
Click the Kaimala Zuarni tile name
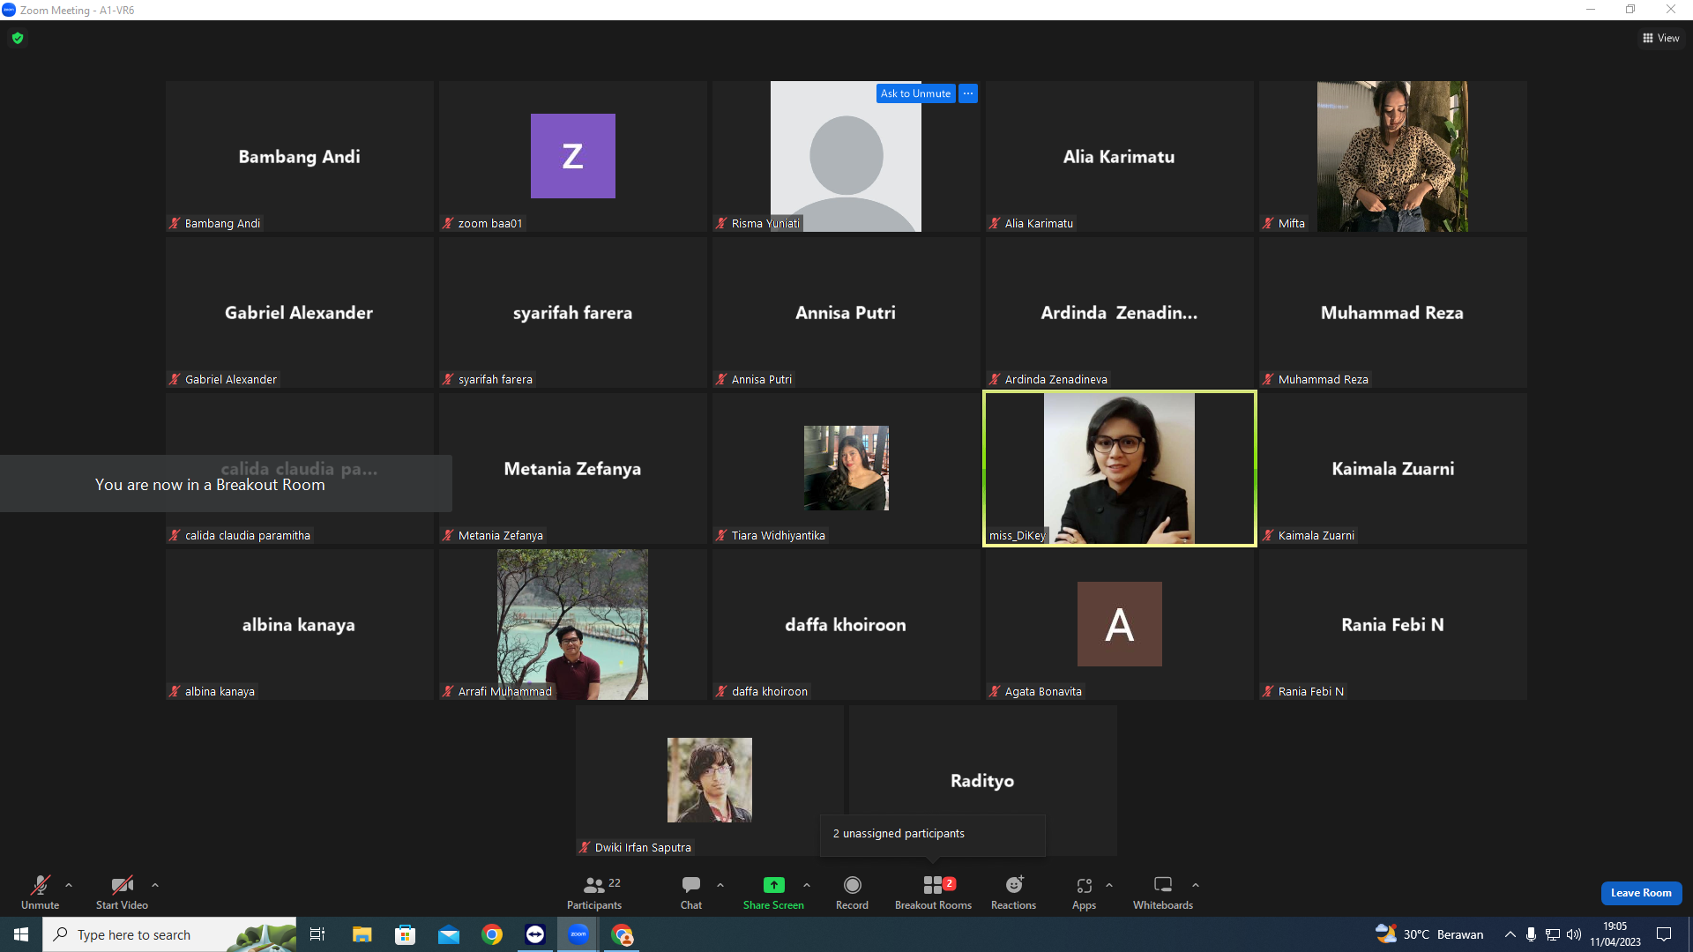click(1392, 469)
